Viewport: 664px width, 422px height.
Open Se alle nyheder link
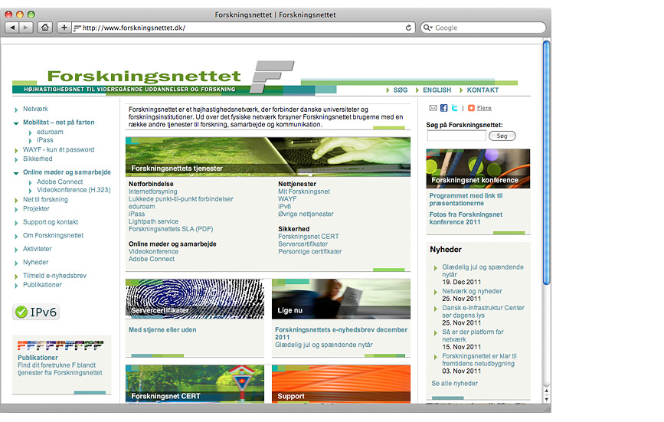click(x=454, y=384)
